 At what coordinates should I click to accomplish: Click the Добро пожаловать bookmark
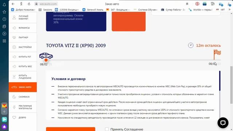point(23,10)
